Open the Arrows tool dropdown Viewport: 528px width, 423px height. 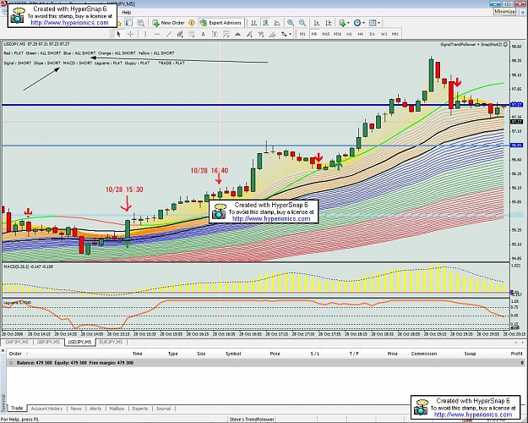pos(290,34)
